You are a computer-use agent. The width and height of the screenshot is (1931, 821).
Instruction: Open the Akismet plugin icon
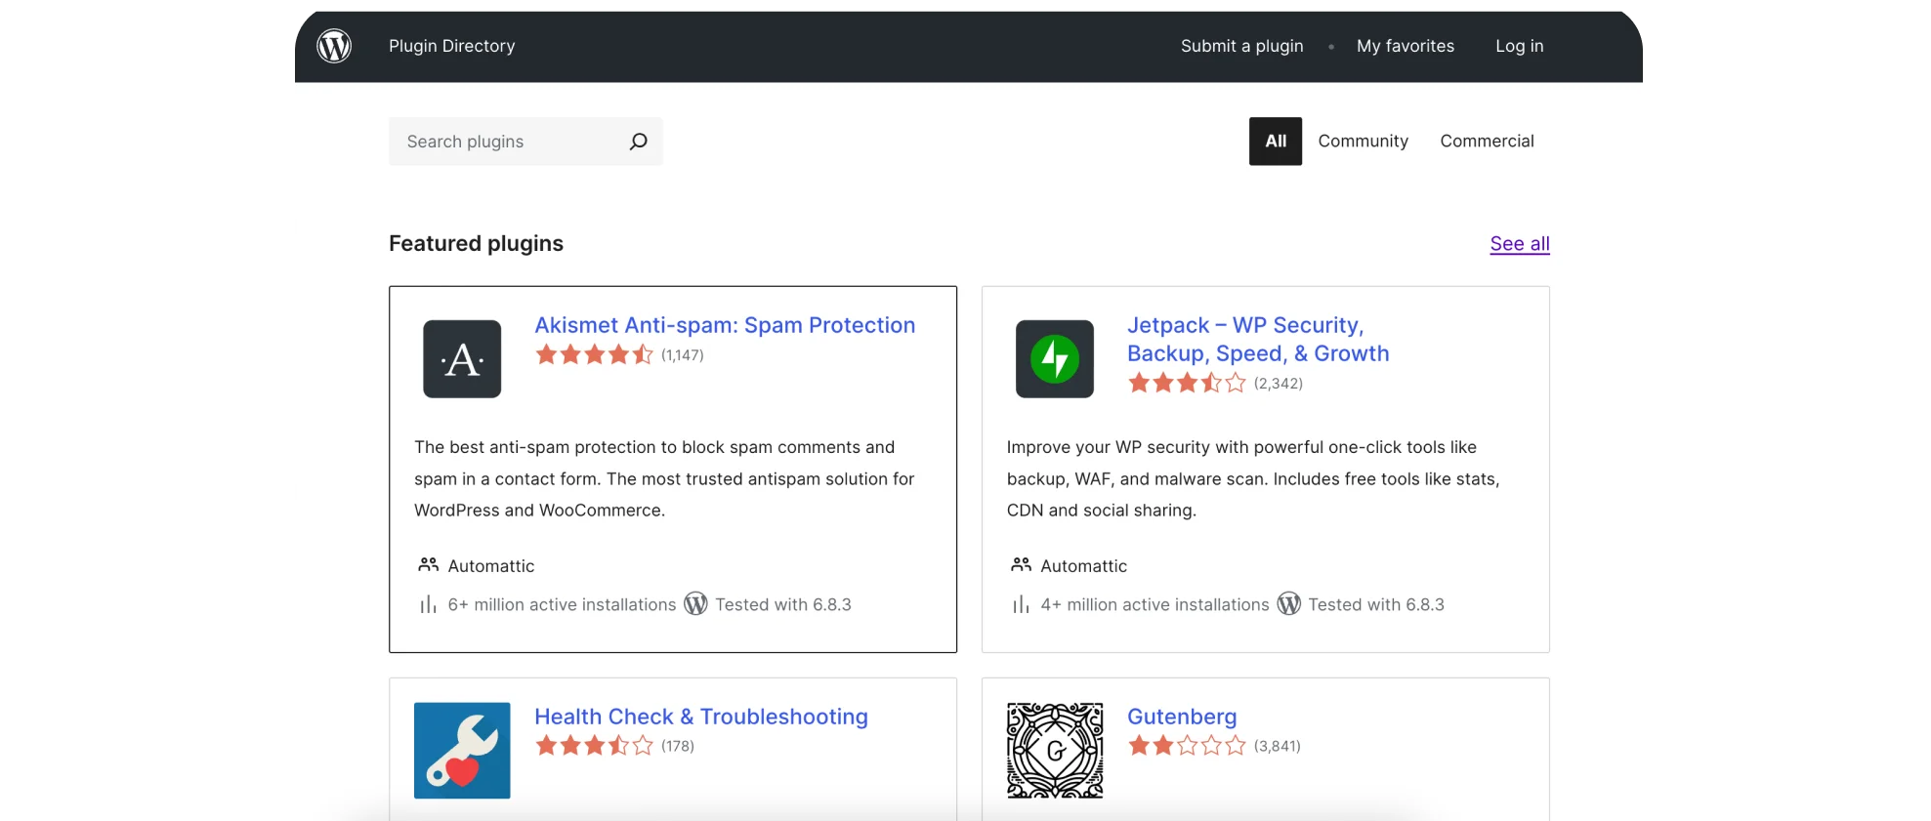(462, 359)
